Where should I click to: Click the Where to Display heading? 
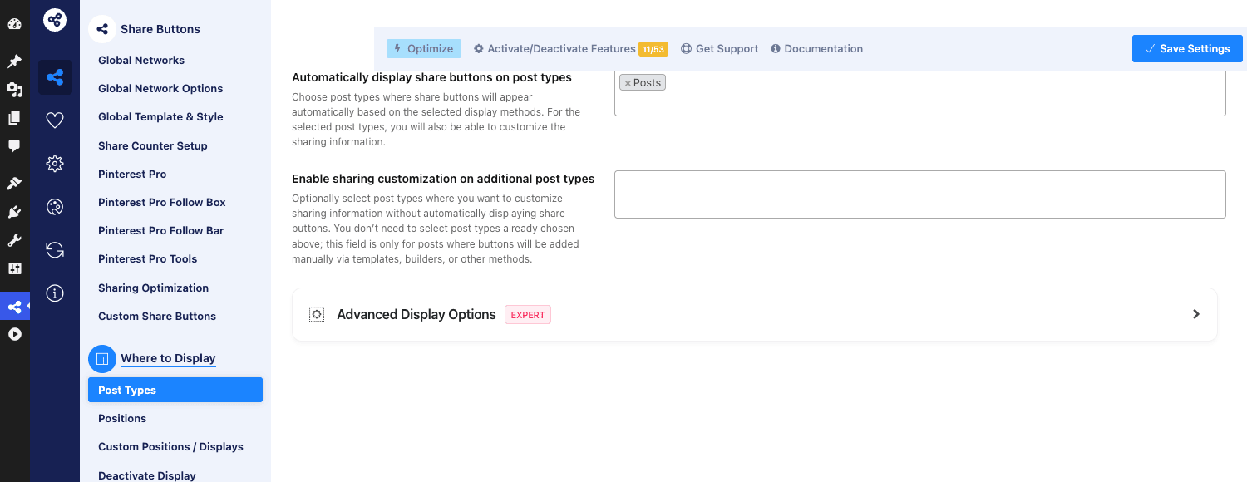point(168,358)
